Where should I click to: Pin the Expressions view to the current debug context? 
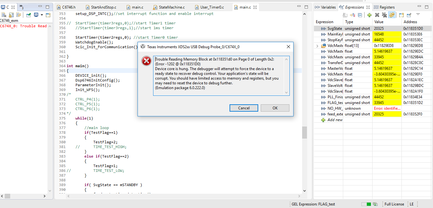pyautogui.click(x=409, y=15)
